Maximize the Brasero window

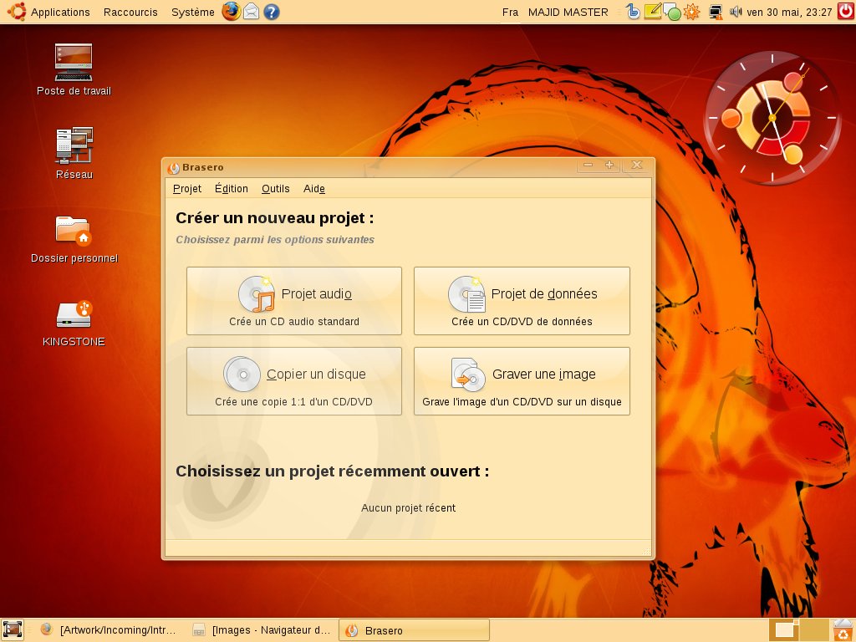(x=609, y=166)
